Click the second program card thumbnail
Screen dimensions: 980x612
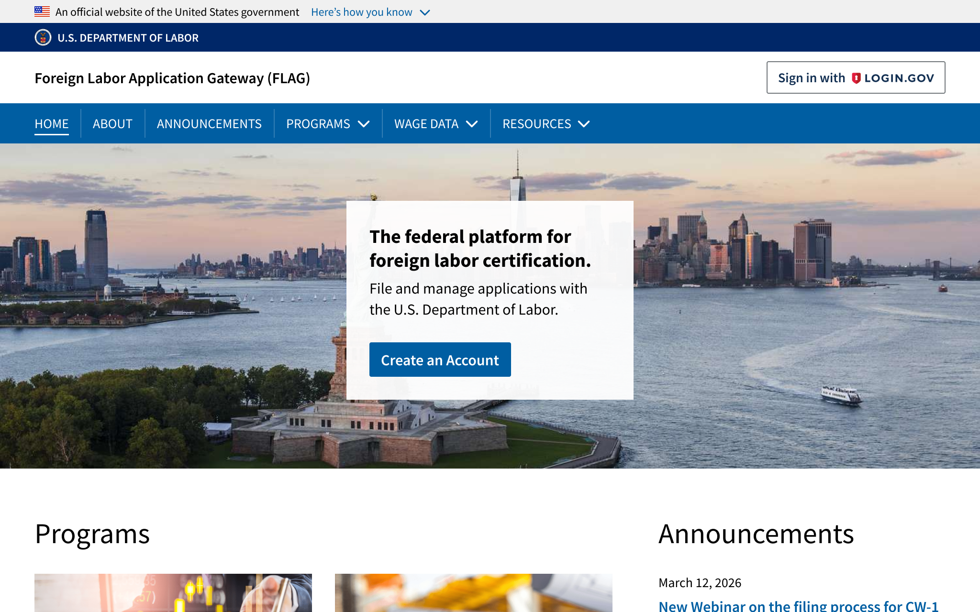[x=474, y=593]
